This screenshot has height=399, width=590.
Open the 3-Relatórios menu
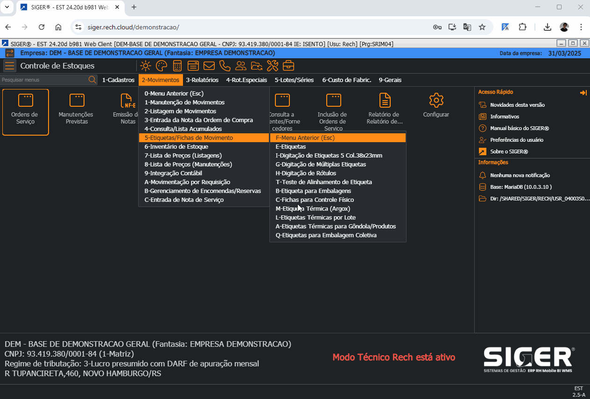[202, 80]
